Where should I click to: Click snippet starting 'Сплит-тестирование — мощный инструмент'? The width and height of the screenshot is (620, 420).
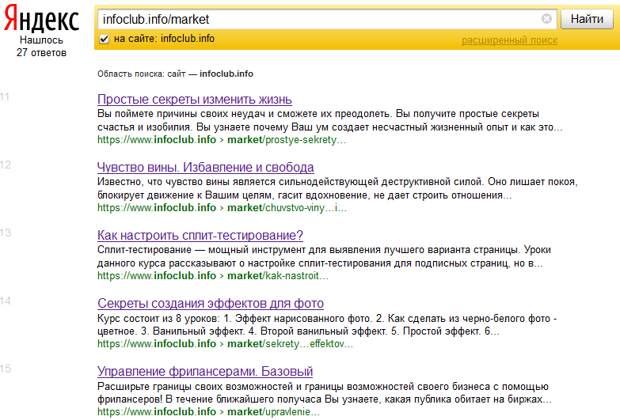(324, 256)
